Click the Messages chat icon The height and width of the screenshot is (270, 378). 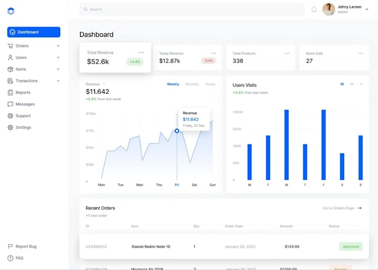click(x=10, y=104)
